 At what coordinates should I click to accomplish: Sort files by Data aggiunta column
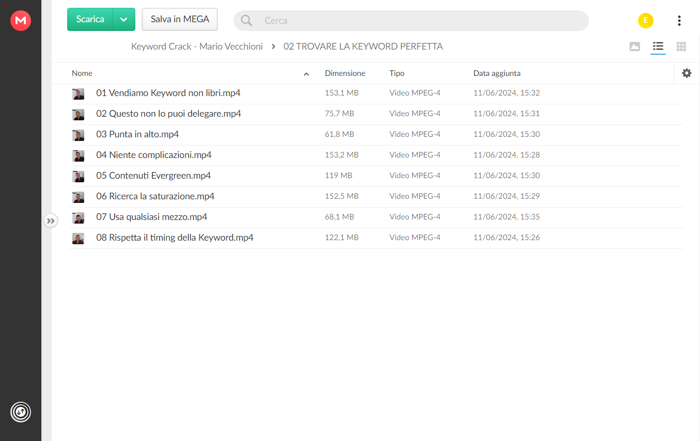497,73
